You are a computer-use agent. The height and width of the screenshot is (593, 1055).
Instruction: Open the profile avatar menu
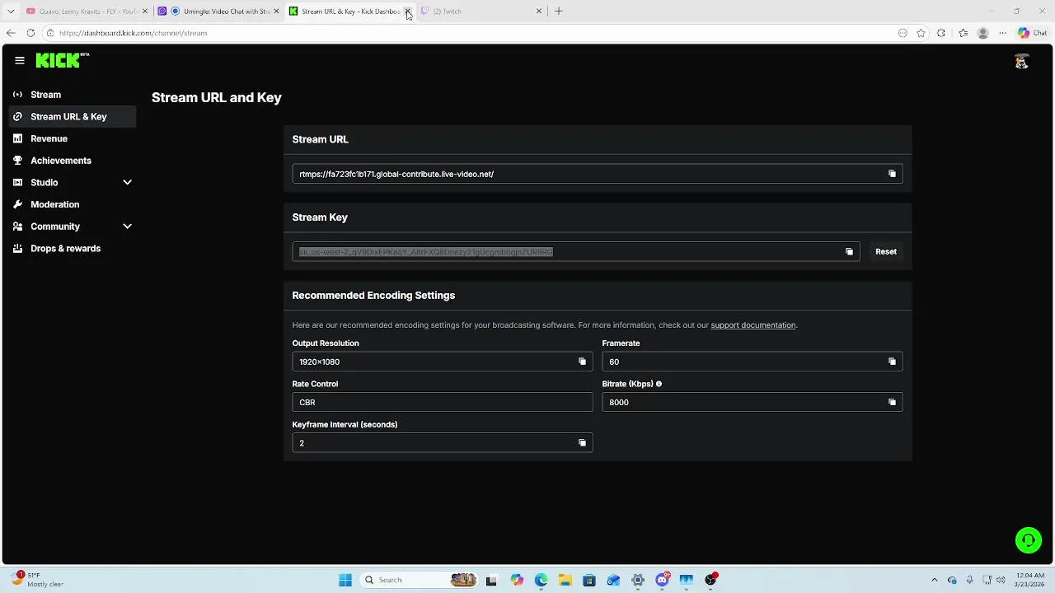tap(1021, 61)
